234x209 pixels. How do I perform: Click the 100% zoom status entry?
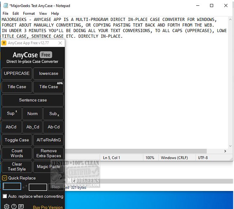click(150, 158)
